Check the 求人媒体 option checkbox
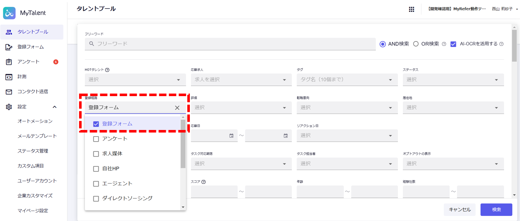 (96, 154)
